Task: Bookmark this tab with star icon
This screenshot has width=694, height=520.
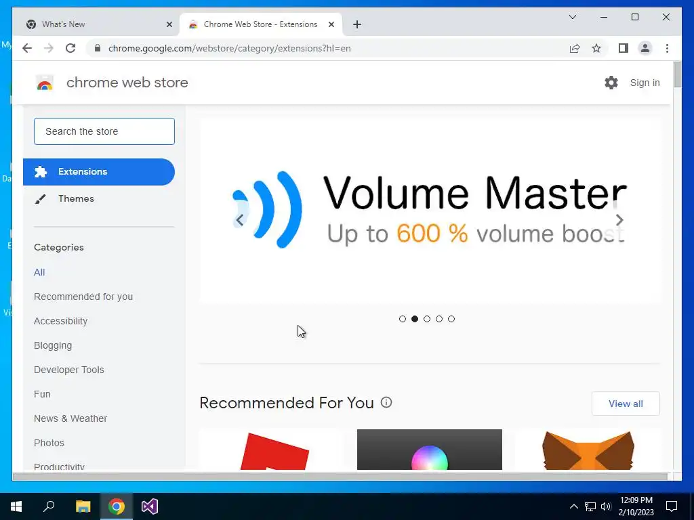Action: pyautogui.click(x=596, y=48)
